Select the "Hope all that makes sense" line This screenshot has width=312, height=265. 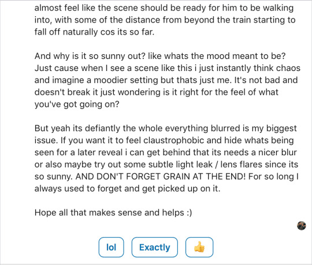click(113, 212)
